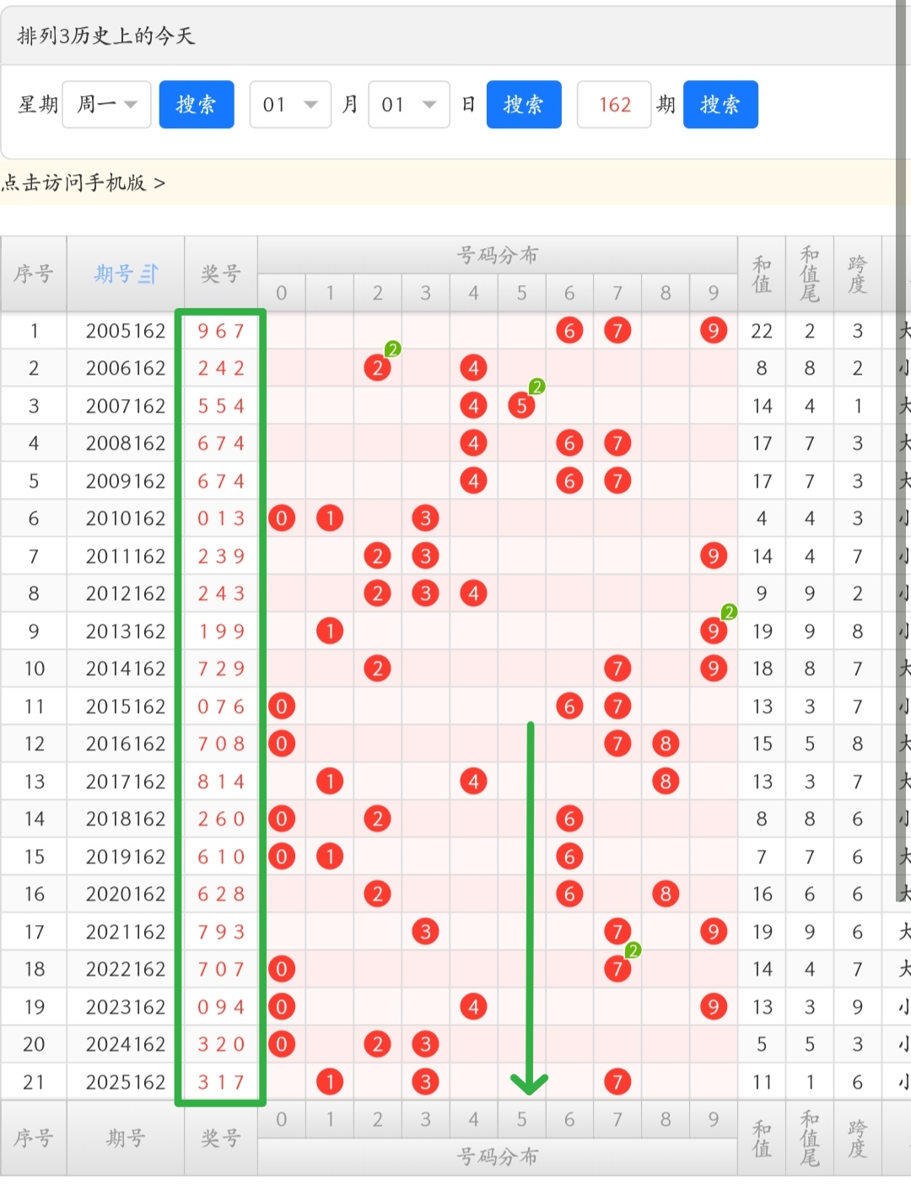Click the 和值尾 column header at top

810,274
